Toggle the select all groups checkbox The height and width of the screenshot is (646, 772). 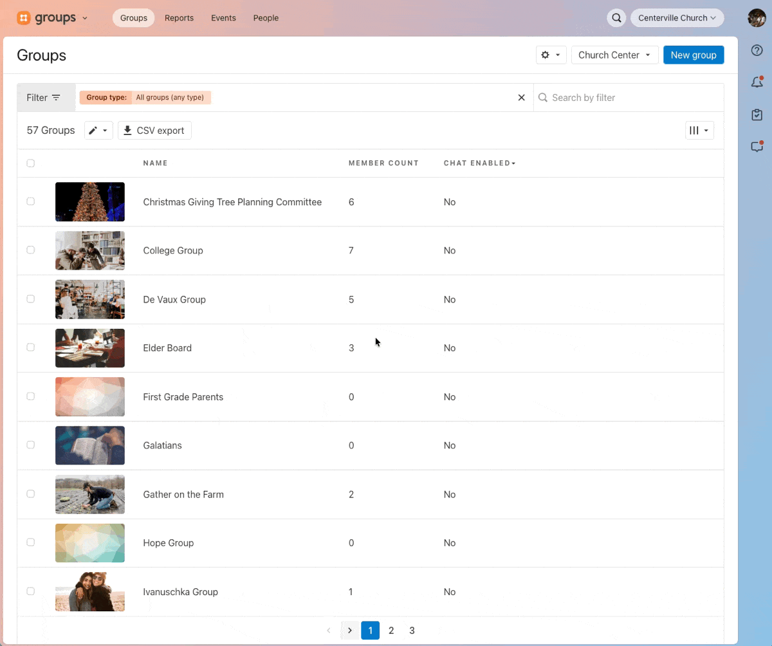pyautogui.click(x=30, y=163)
